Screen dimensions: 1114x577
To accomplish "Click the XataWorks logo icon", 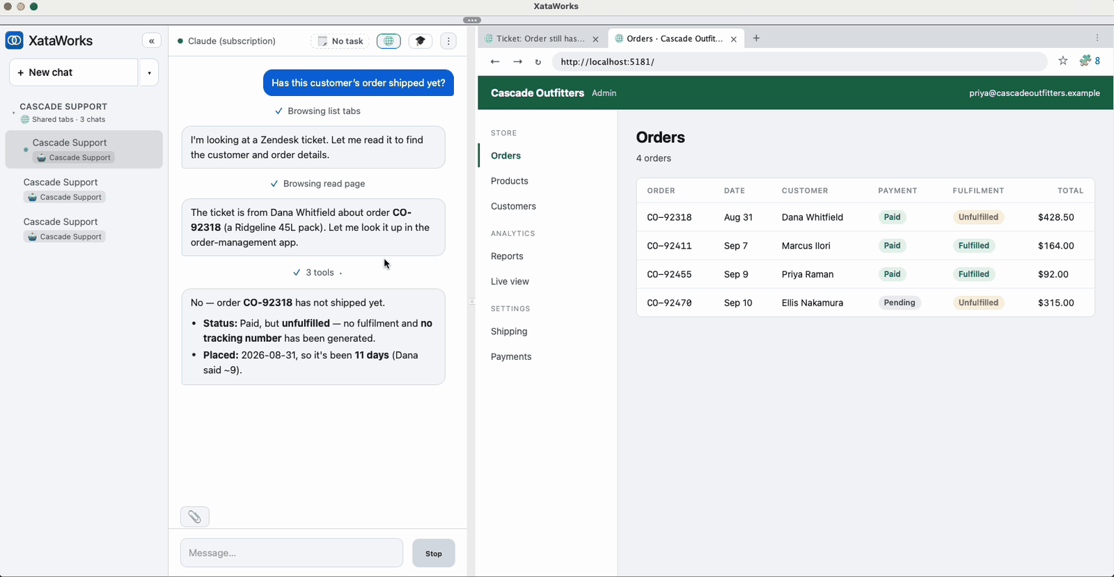I will pyautogui.click(x=14, y=40).
